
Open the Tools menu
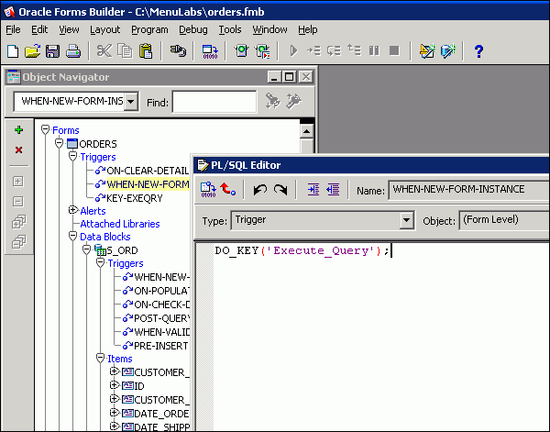[230, 30]
